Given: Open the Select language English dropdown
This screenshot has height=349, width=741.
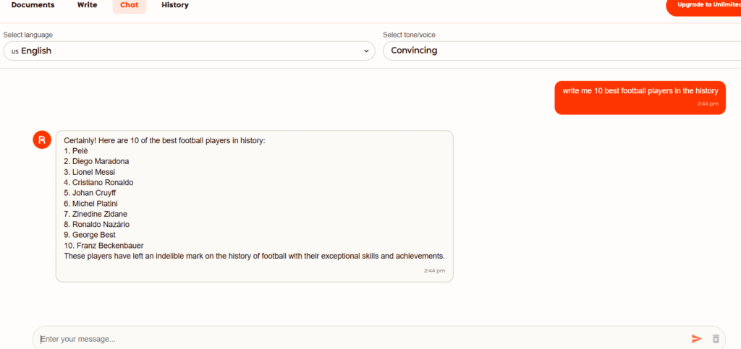Looking at the screenshot, I should 188,51.
